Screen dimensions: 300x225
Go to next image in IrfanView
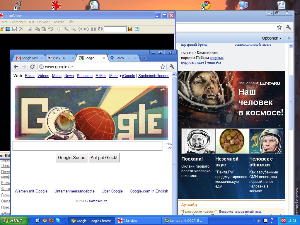coord(87,29)
